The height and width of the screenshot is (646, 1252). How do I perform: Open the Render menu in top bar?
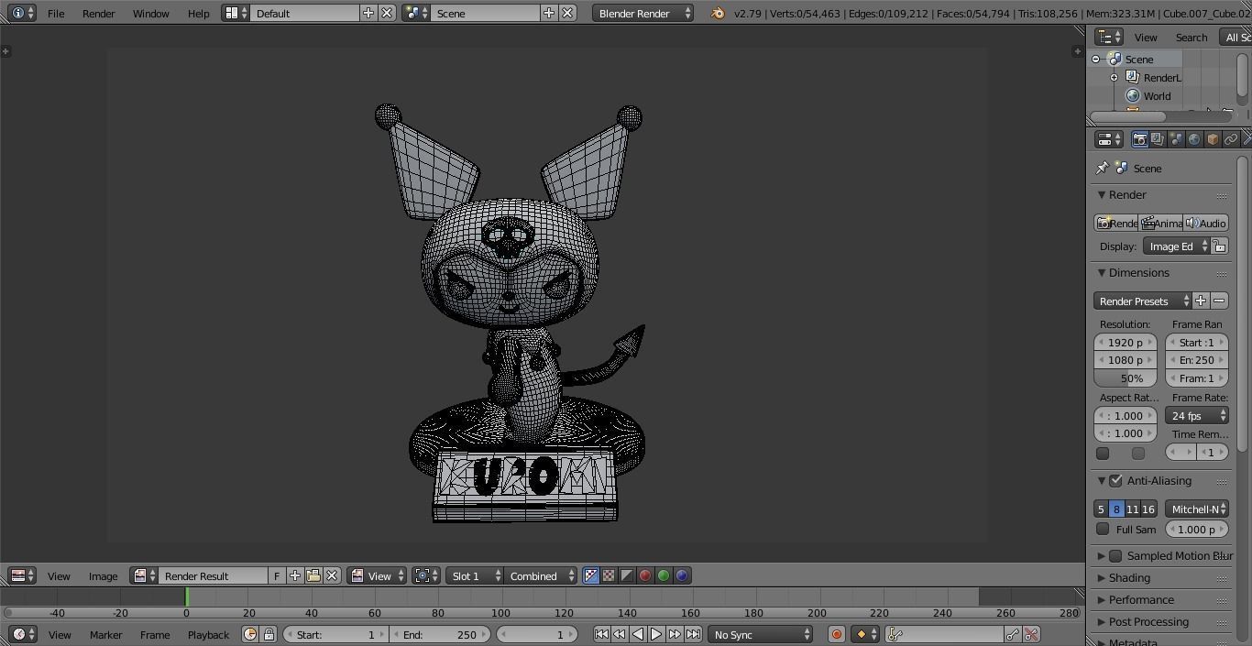click(x=99, y=13)
